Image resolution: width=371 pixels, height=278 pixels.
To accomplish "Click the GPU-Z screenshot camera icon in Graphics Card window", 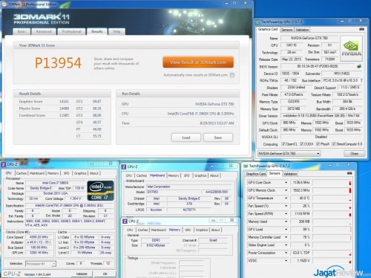I will 361,29.
